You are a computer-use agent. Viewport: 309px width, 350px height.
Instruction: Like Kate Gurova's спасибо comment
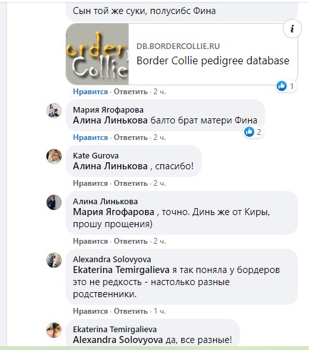click(90, 183)
